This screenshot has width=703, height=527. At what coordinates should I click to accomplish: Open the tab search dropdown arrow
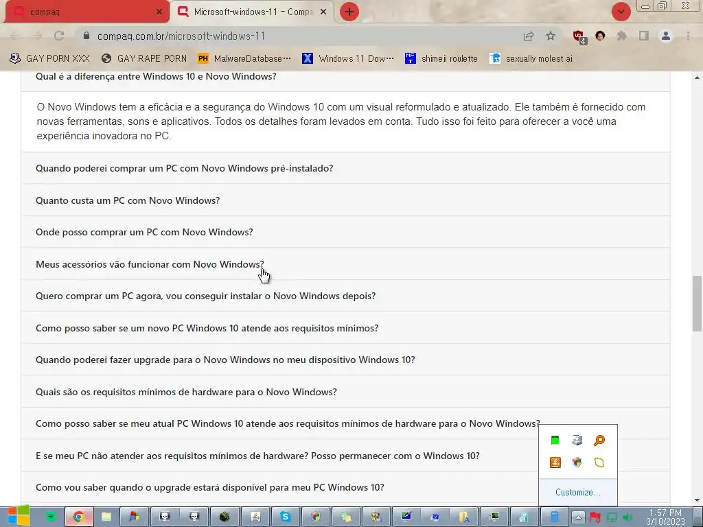pyautogui.click(x=621, y=12)
